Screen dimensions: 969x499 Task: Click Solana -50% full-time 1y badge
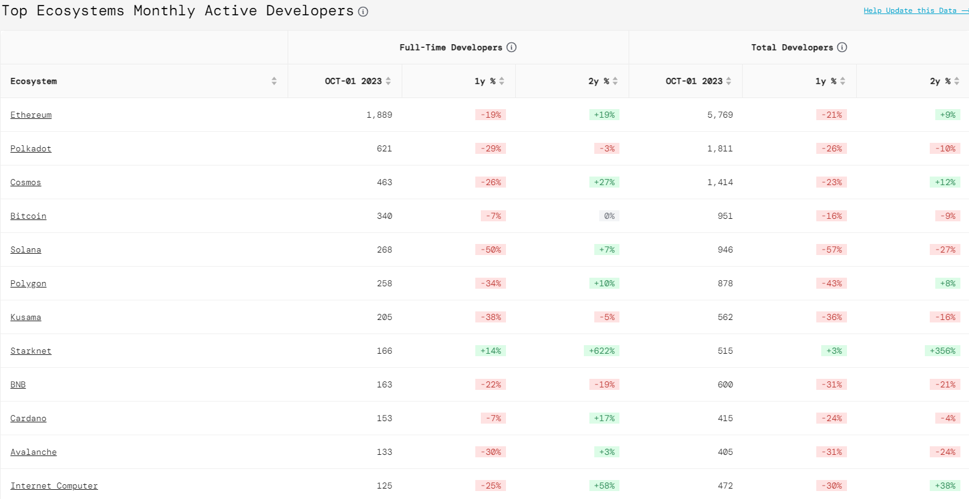coord(491,250)
